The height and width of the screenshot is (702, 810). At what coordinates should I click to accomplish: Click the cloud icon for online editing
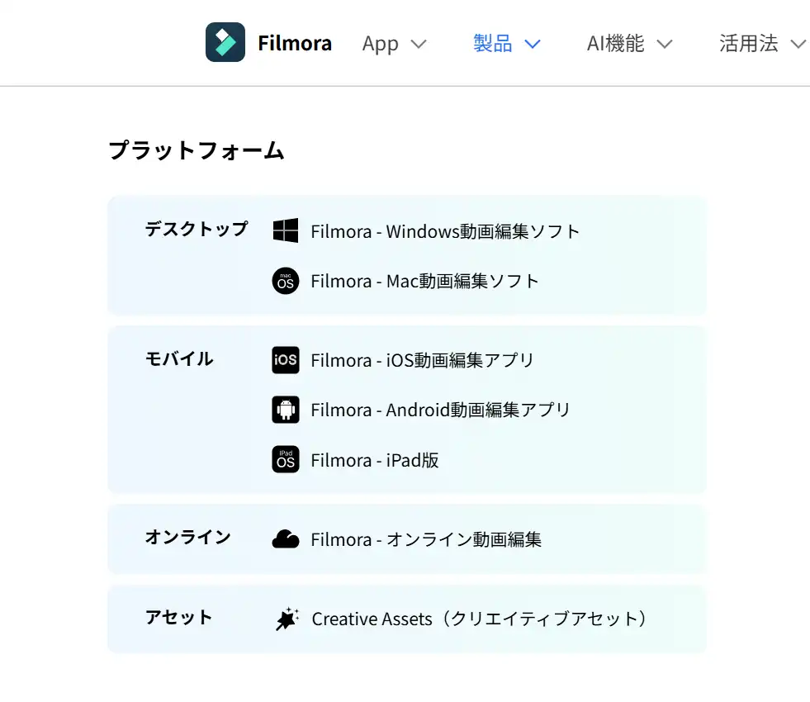tap(286, 539)
